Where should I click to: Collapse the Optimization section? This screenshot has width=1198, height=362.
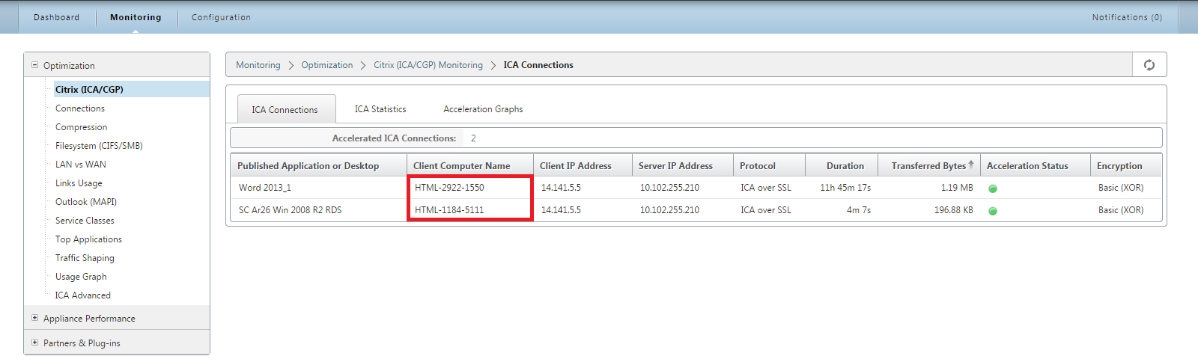tap(34, 65)
